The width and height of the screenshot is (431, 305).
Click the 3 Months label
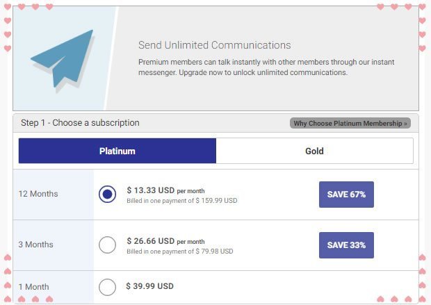pos(35,245)
